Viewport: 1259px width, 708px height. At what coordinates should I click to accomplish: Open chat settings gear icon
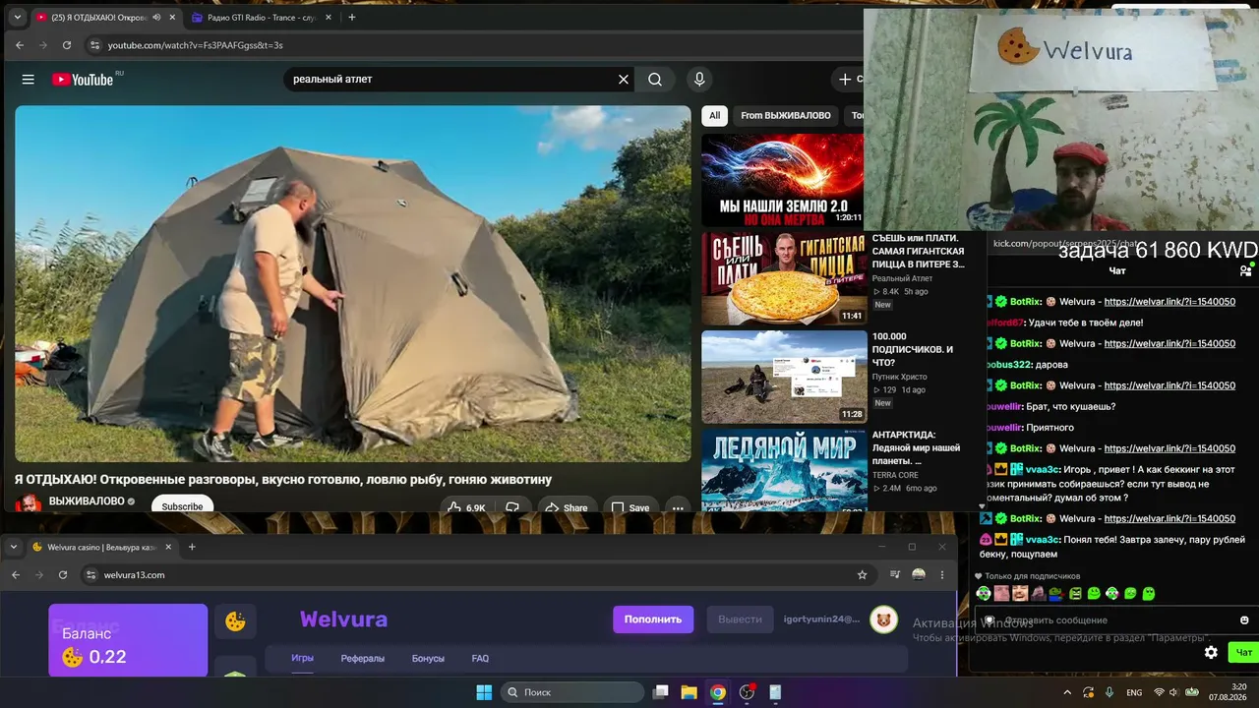[x=1211, y=652]
